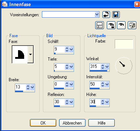This screenshot has height=131, width=140.
Task: Click the Farbe light color swatch
Action: [x=124, y=44]
